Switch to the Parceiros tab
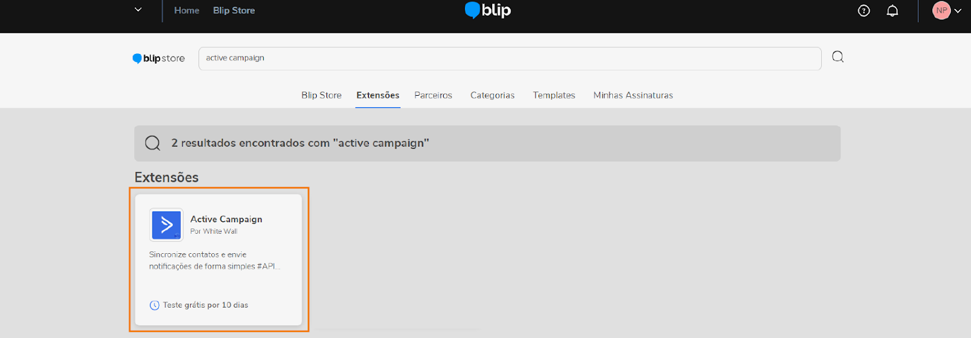The image size is (971, 338). [433, 95]
